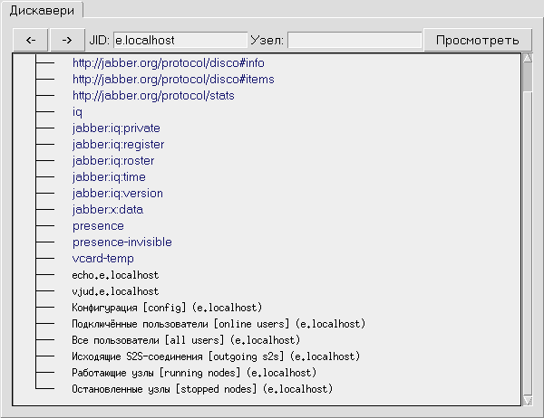Image resolution: width=544 pixels, height=418 pixels.
Task: Select Конфигурация [config] item
Action: point(167,308)
